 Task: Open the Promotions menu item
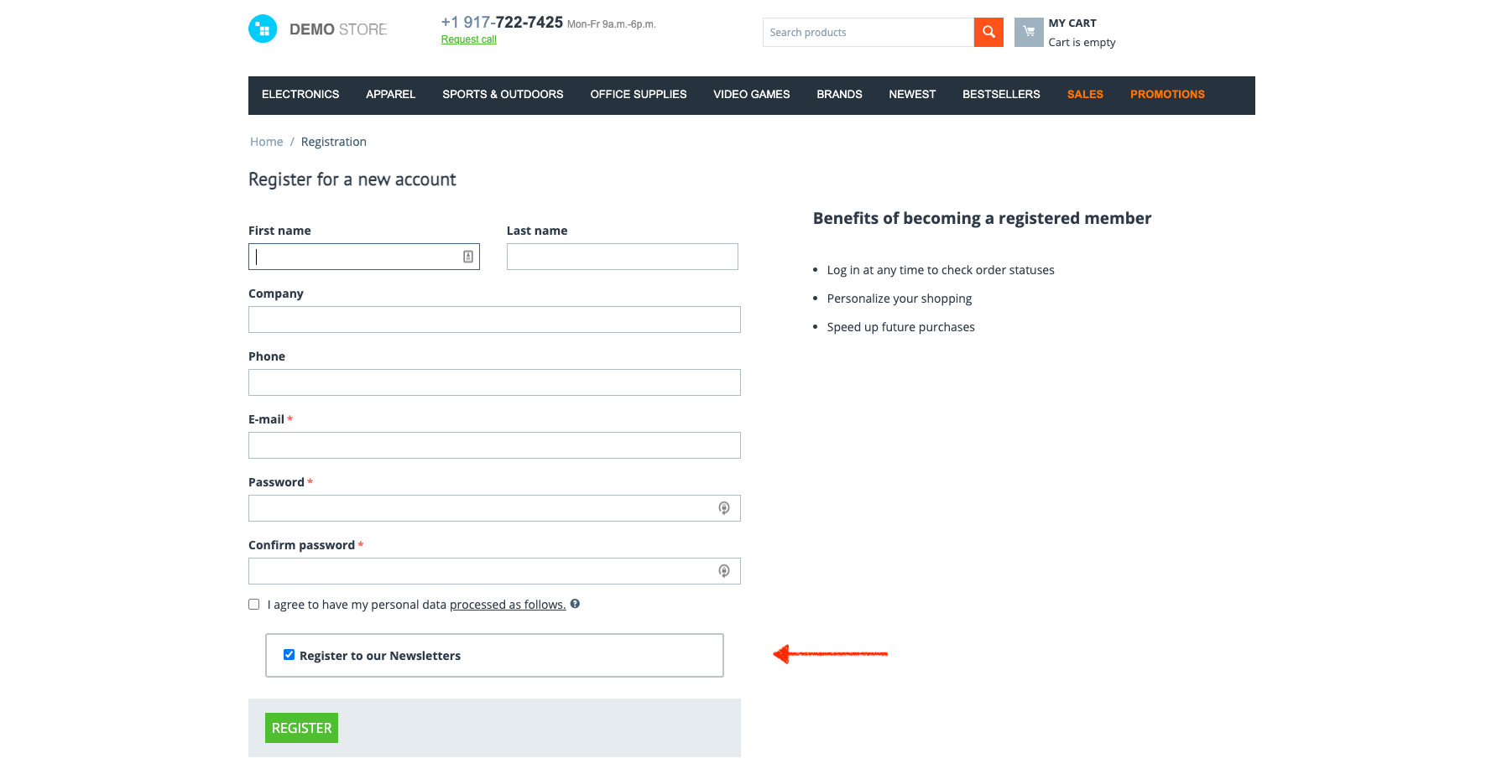click(x=1166, y=95)
